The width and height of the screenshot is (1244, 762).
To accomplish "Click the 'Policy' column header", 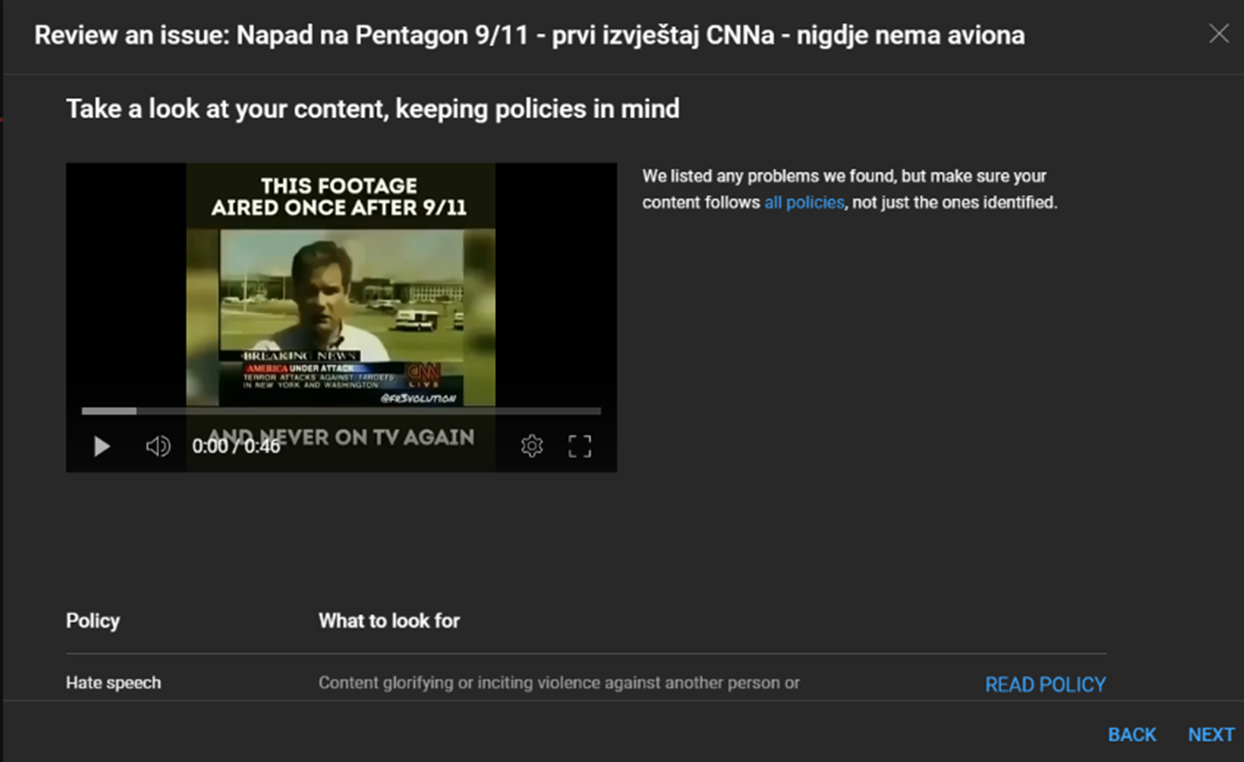I will click(93, 621).
